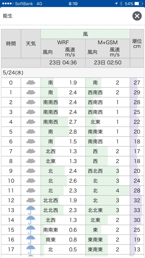This screenshot has height=258, width=145.
Task: Close the 能生 forecast popup
Action: pyautogui.click(x=137, y=16)
